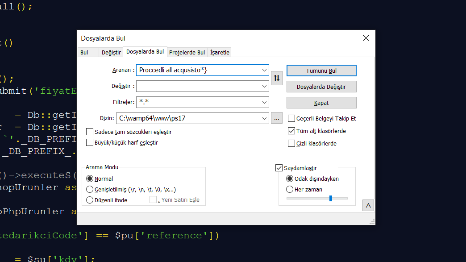Enable Sadece tam sözcükleri eşleştir checkbox
The image size is (466, 262).
tap(89, 132)
